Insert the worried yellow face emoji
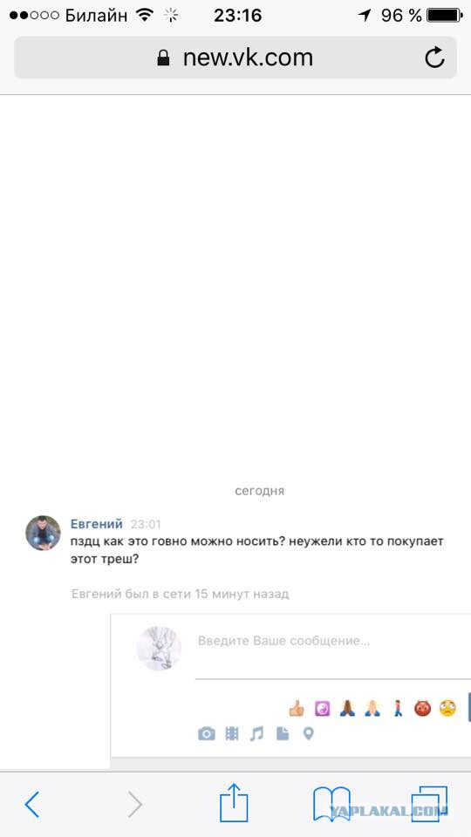Viewport: 471px width, 837px height. pos(447,708)
